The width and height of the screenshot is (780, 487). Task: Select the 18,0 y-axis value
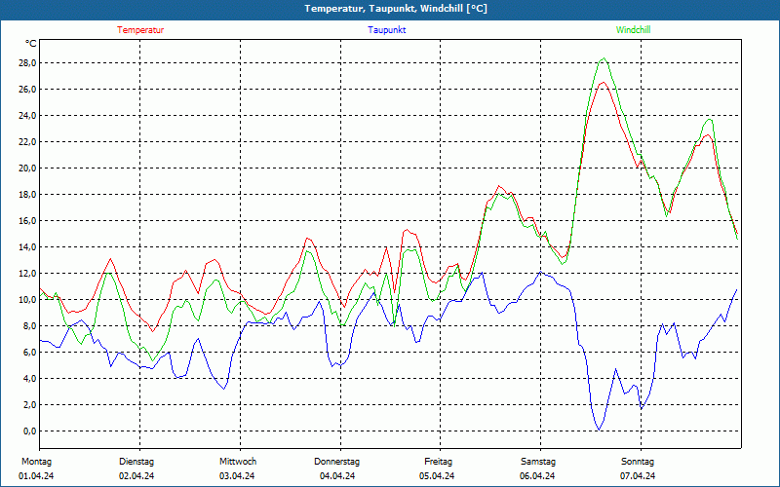click(27, 194)
